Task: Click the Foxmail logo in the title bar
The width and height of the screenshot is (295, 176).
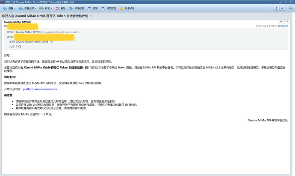Action: (x=3, y=2)
